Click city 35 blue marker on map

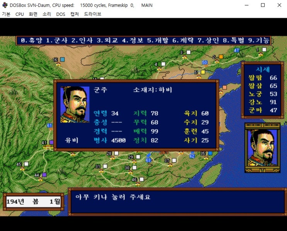tap(210, 153)
